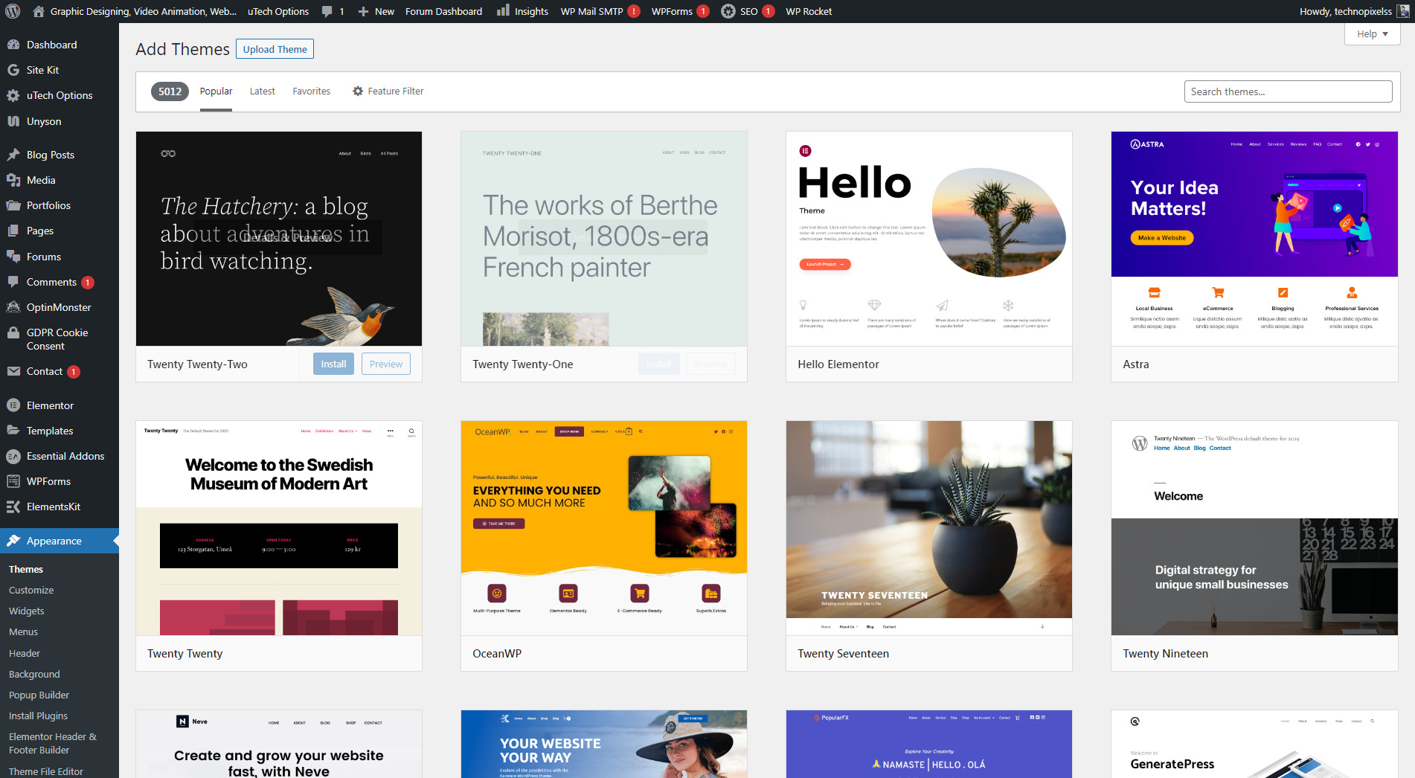
Task: Switch to the Favorites themes tab
Action: coord(311,91)
